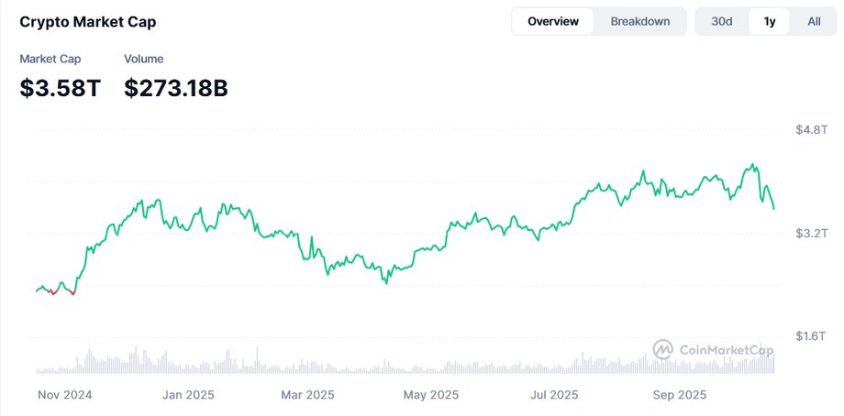Switch to the Overview tab

pos(553,21)
